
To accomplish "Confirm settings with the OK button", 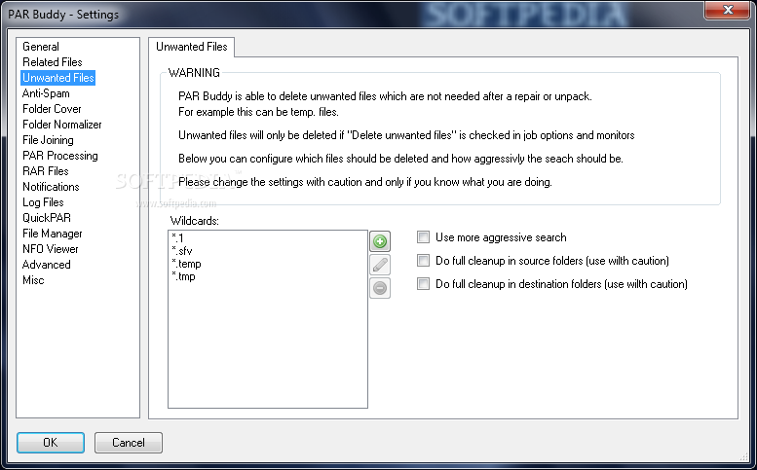I will tap(51, 443).
